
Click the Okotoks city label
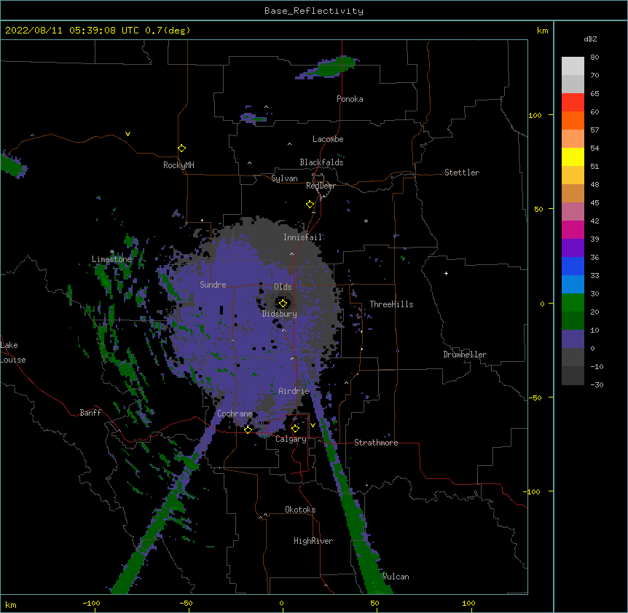pyautogui.click(x=300, y=510)
